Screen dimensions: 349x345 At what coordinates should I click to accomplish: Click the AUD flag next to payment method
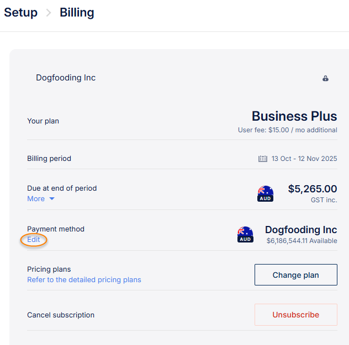245,234
